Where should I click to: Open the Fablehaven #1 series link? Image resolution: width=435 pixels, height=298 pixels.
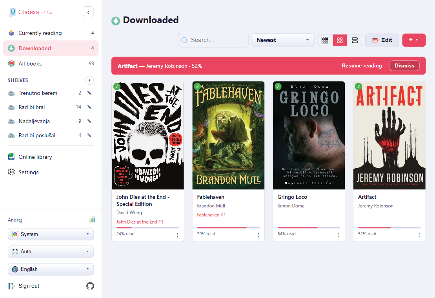(x=211, y=215)
